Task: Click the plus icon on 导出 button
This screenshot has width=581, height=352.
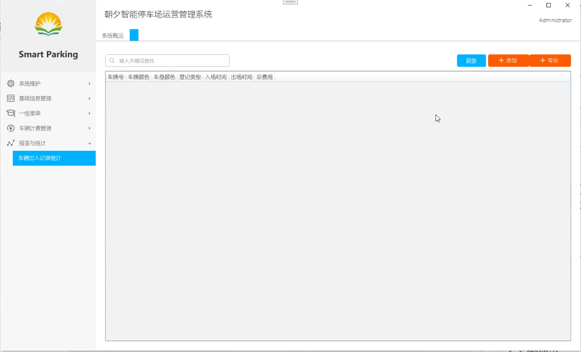Action: coord(543,61)
